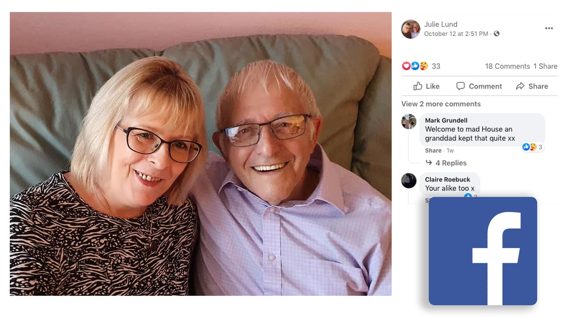The image size is (566, 318).
Task: Open the Comment speech bubble icon
Action: tap(461, 86)
